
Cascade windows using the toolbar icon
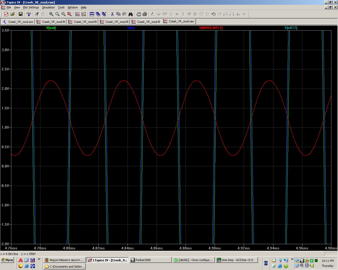(x=98, y=14)
